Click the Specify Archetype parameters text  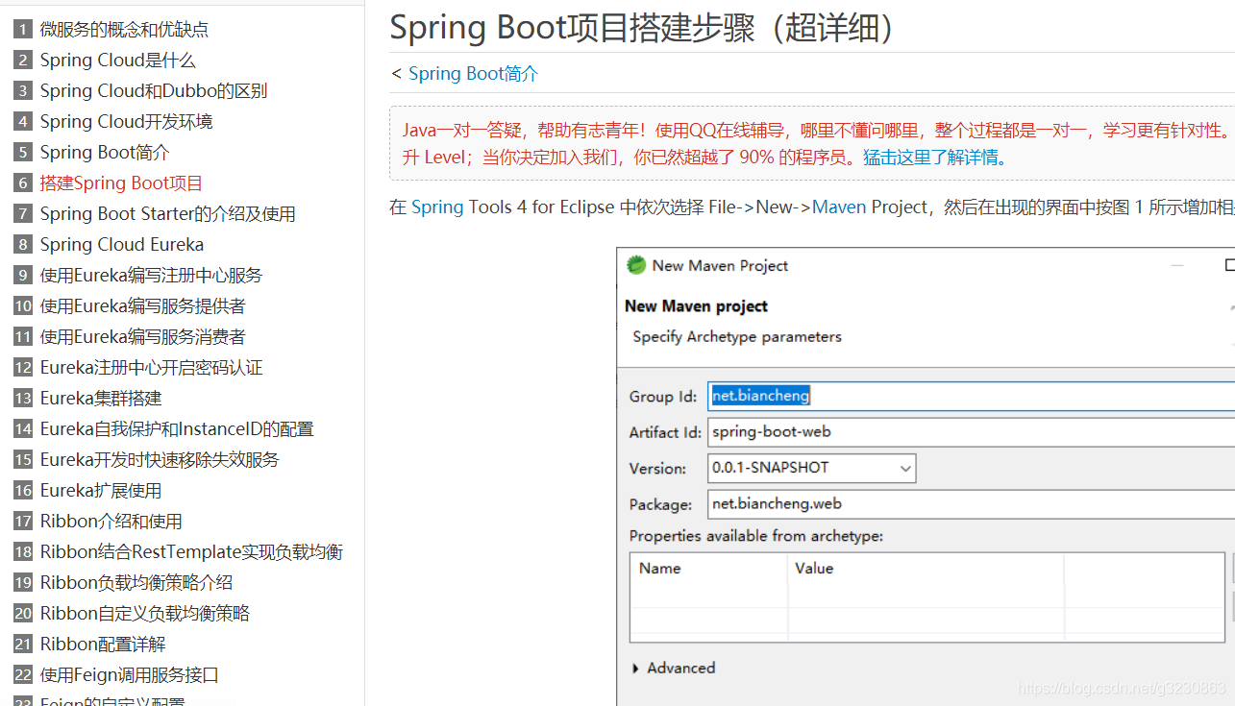pyautogui.click(x=737, y=336)
